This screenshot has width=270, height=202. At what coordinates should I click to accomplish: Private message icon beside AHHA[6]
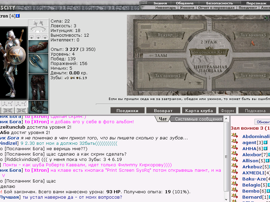coord(235,148)
